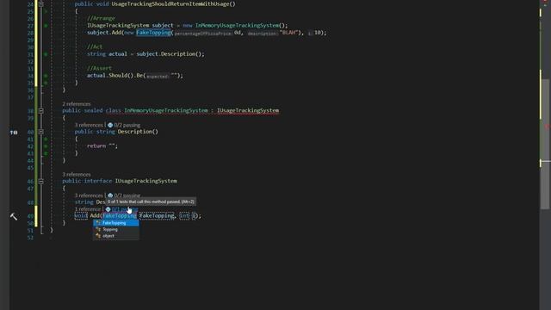Click the 'int' type in Add signature
The image size is (551, 310).
pyautogui.click(x=184, y=216)
